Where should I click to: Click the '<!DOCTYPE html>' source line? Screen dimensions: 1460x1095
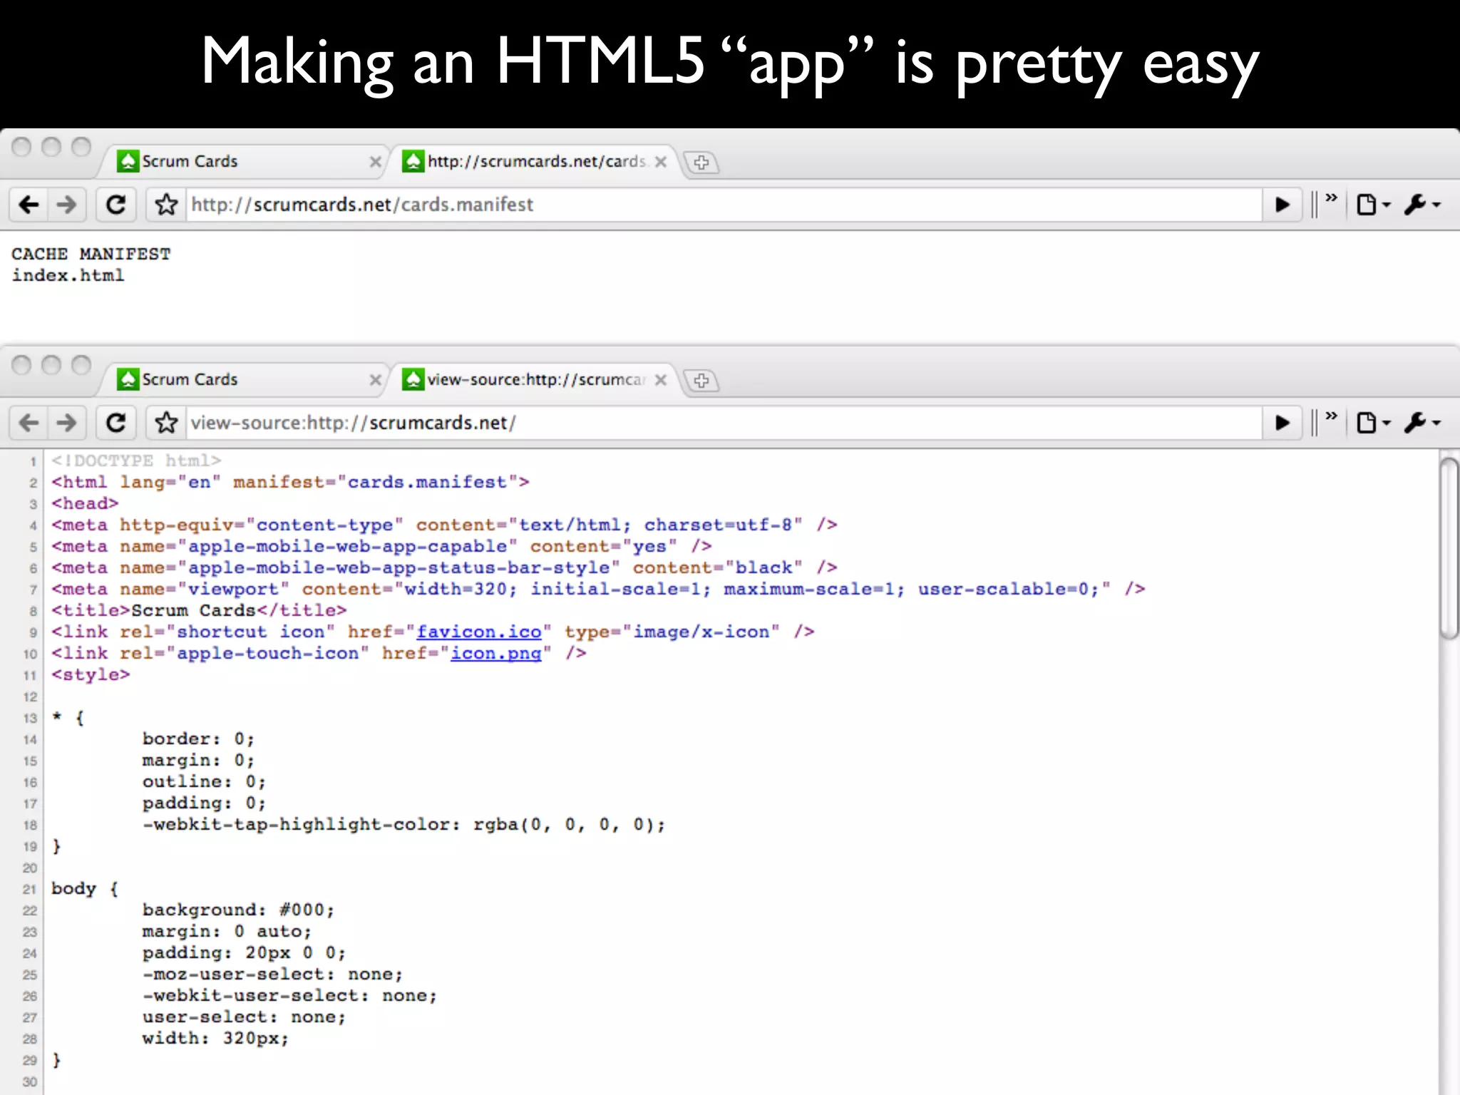pyautogui.click(x=136, y=461)
